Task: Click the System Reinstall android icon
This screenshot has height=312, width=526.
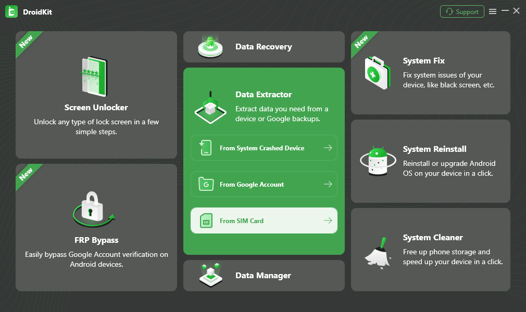Action: coord(378,161)
